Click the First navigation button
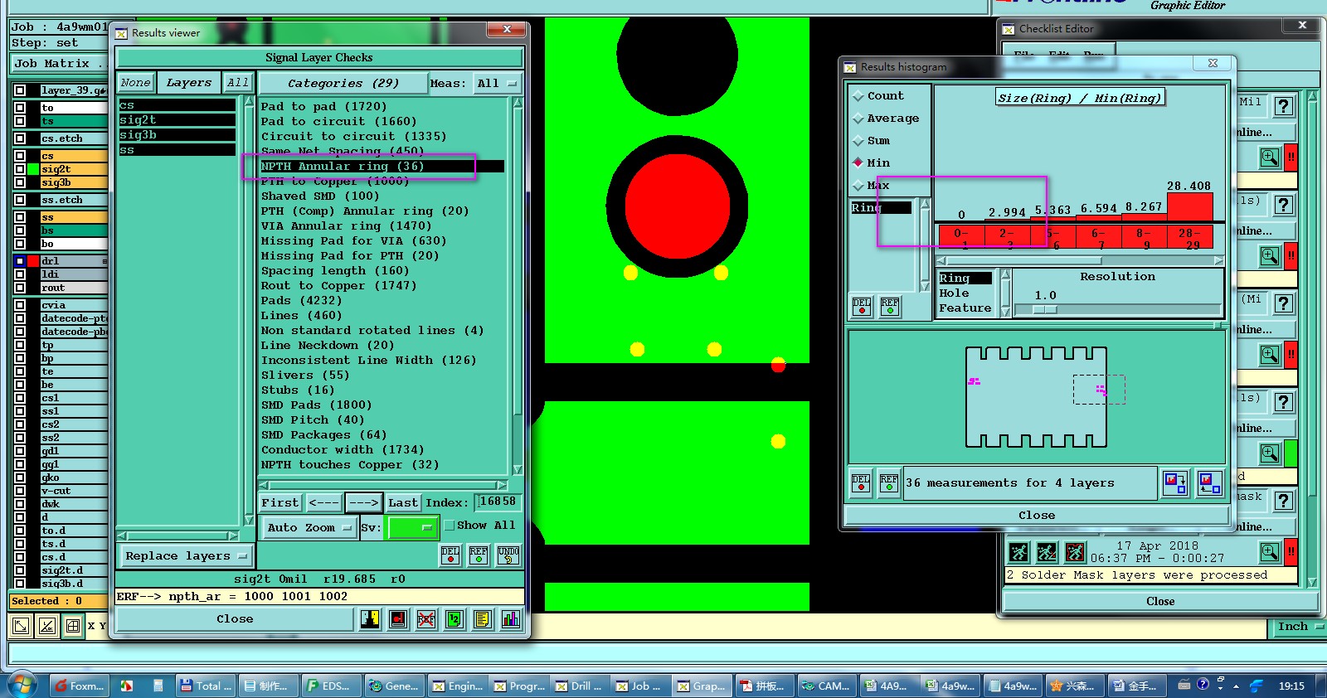1327x698 pixels. pos(280,502)
